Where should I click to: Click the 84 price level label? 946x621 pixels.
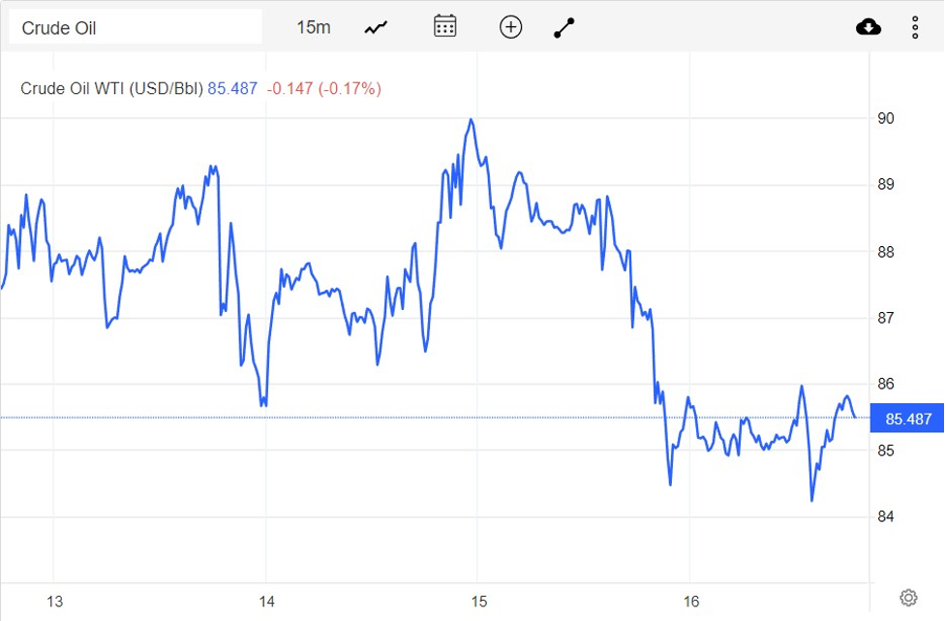point(885,516)
